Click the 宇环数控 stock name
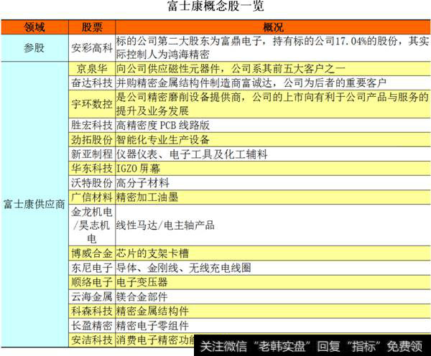431x356 pixels. point(91,104)
